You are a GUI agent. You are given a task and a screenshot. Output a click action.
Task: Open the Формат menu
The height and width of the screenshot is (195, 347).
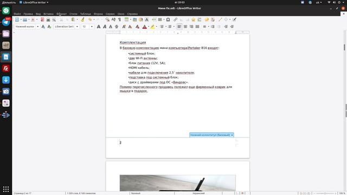pyautogui.click(x=61, y=14)
